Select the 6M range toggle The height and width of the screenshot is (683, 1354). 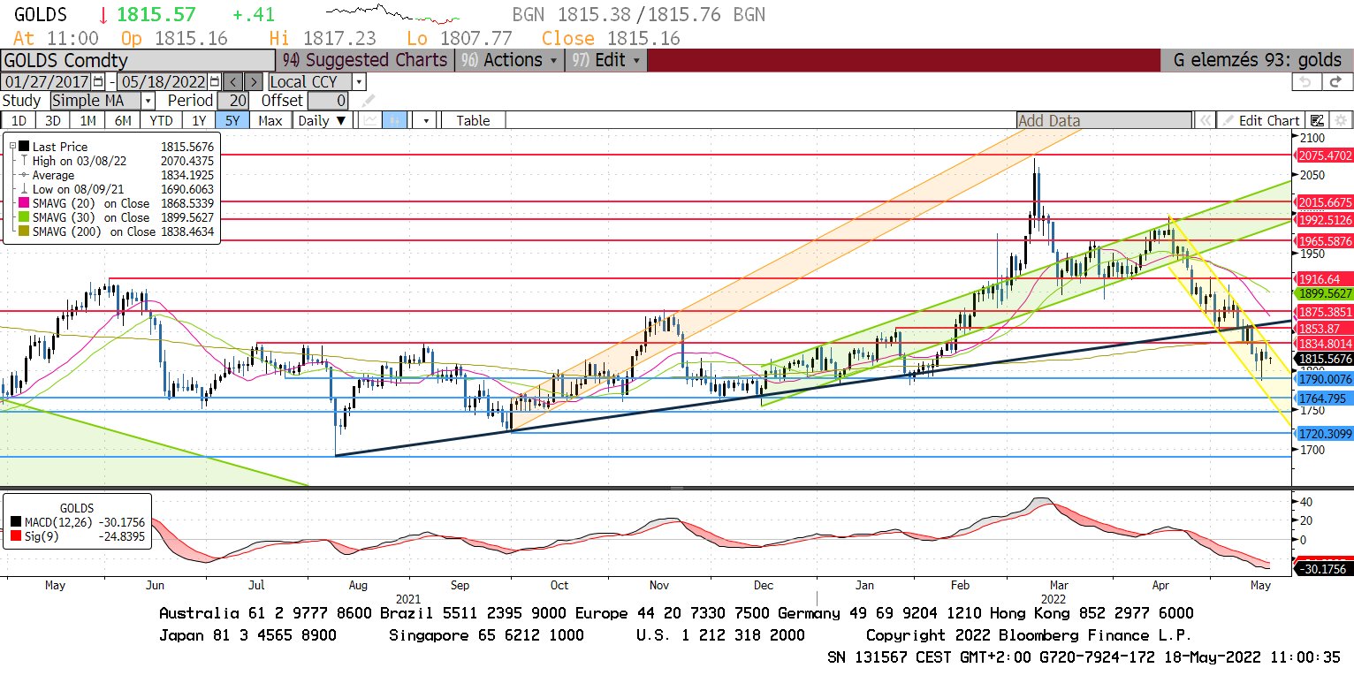(123, 120)
